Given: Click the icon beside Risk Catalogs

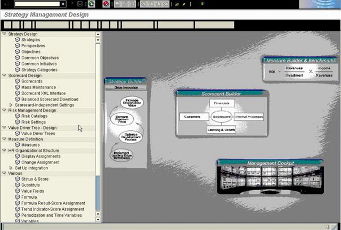Looking at the screenshot, I should coord(17,116).
